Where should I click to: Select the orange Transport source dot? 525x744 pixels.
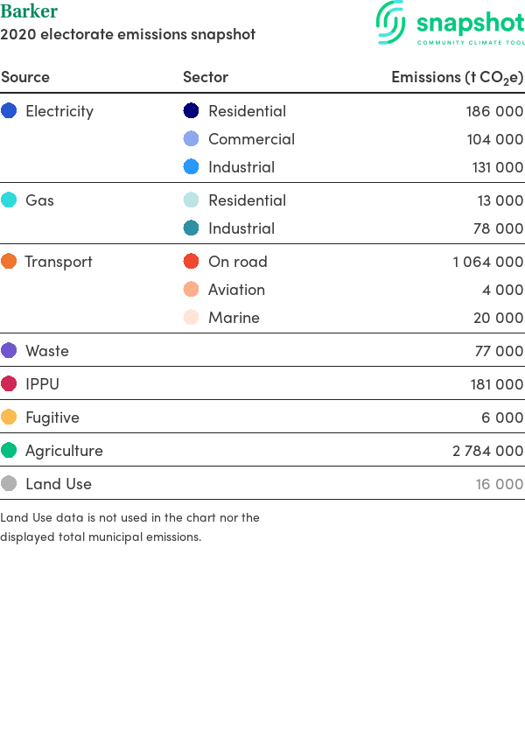[9, 261]
